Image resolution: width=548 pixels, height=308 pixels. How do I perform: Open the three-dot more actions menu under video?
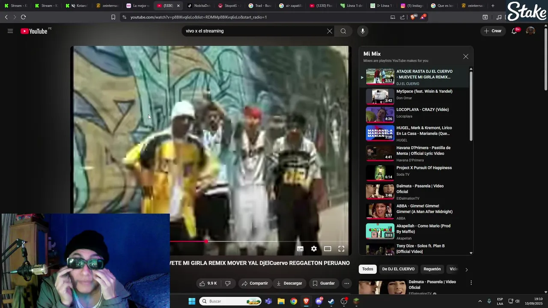[347, 283]
